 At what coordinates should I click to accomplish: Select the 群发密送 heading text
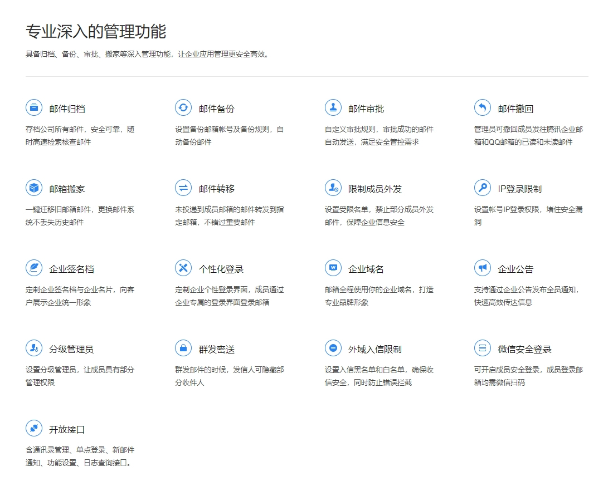(217, 349)
